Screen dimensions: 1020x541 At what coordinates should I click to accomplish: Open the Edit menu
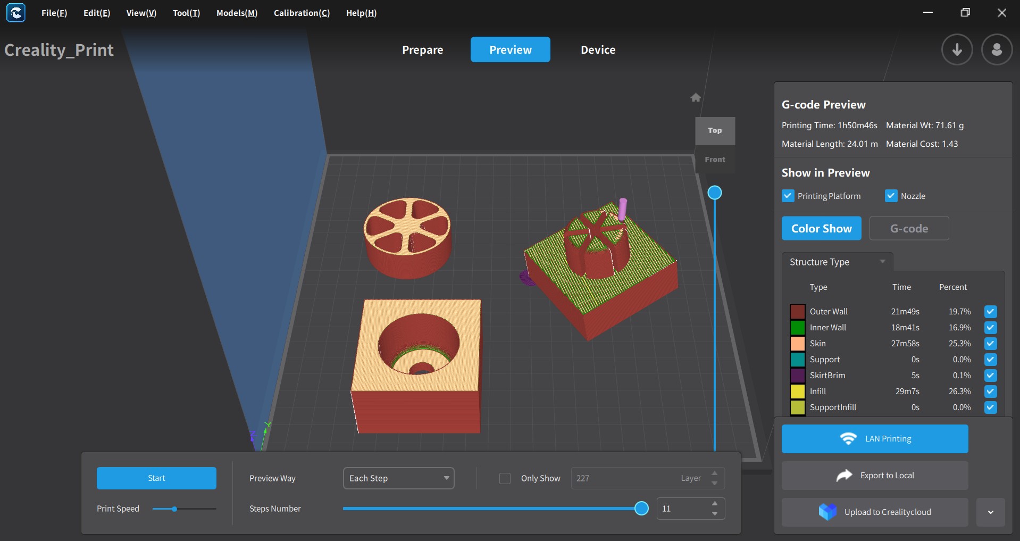tap(97, 13)
